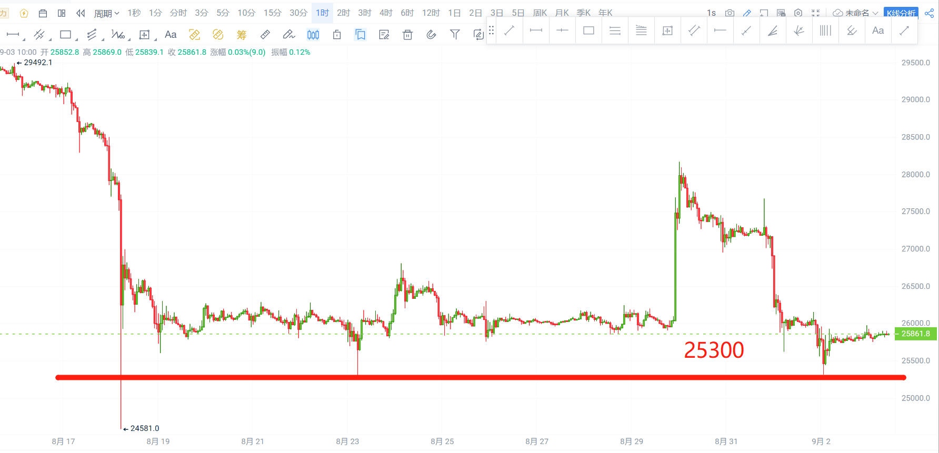Switch to the 4时 timeframe
Viewport: 939px width, 453px height.
386,13
